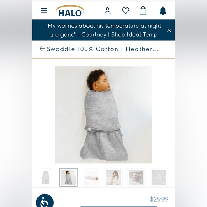Select the fifth thumbnail with open swaddle
207x207 pixels.
click(136, 177)
